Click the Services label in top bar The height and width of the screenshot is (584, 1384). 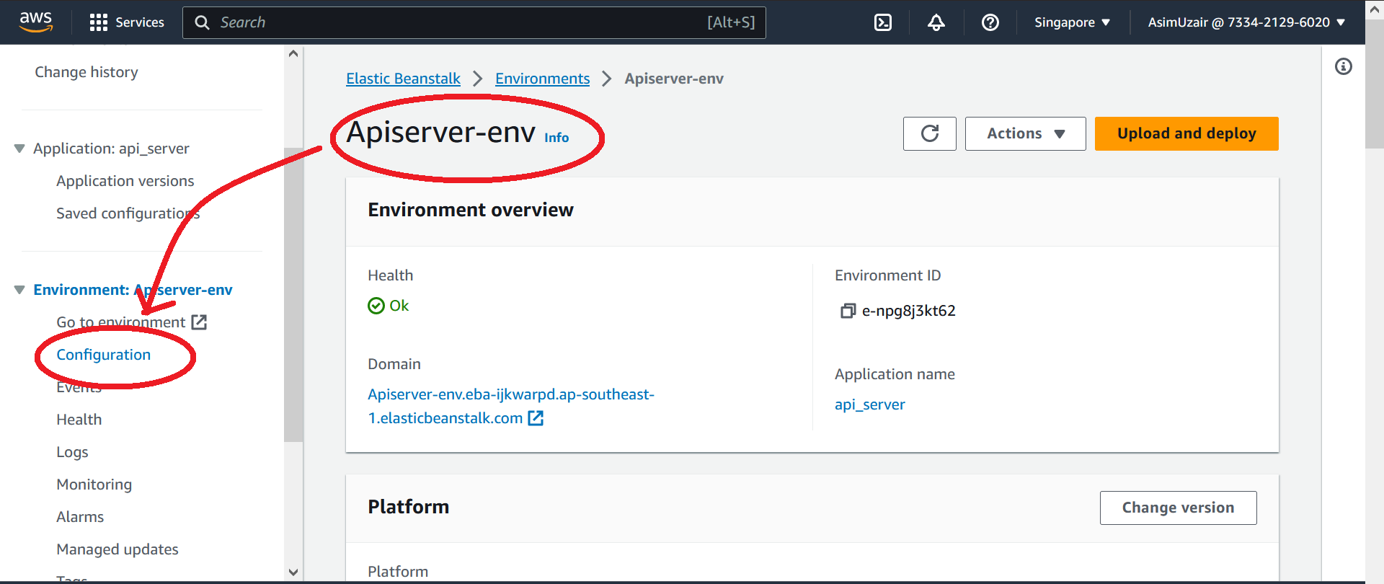[140, 22]
